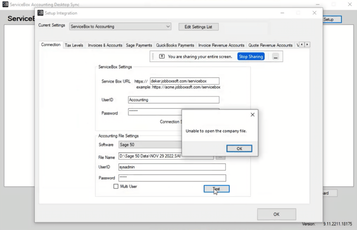Close the Setup Integration window
The width and height of the screenshot is (357, 230).
pyautogui.click(x=314, y=13)
